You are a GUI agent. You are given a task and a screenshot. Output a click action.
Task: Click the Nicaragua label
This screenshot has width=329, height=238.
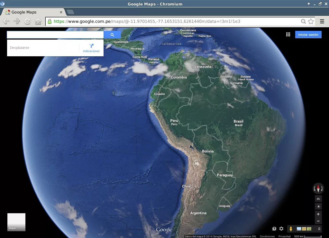point(137,49)
